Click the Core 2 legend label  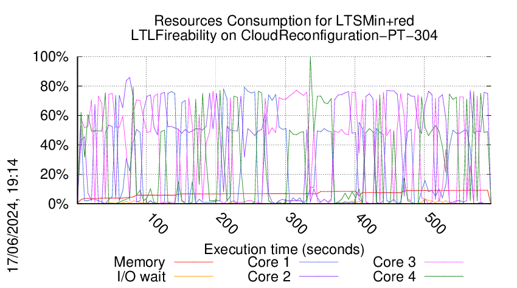click(269, 276)
